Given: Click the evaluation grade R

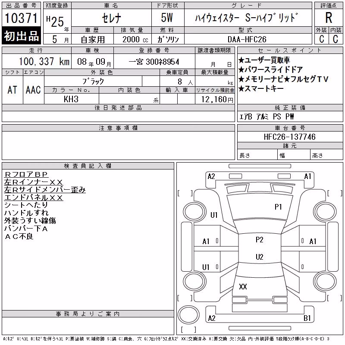Looking at the screenshot, I should coord(329,18).
